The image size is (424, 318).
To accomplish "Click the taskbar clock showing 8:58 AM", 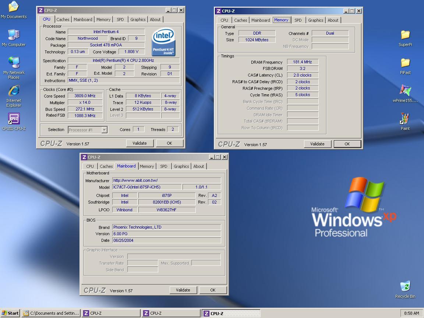I will point(411,313).
